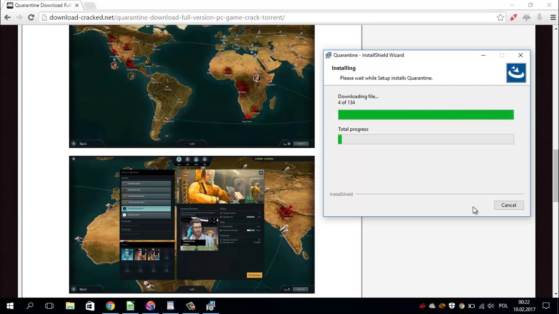The width and height of the screenshot is (559, 314).
Task: Close the InstallShield Wizard dialog
Action: coord(521,55)
